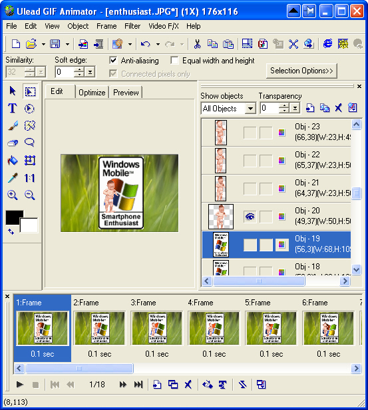Screen dimensions: 368x410
Task: Select the Zoom in magnifier tool
Action: [x=12, y=195]
